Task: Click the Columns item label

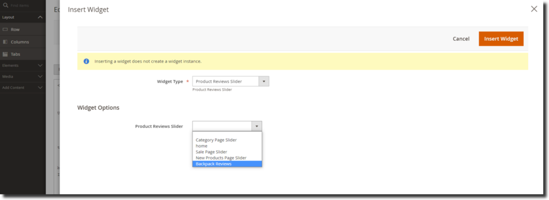Action: pos(20,42)
